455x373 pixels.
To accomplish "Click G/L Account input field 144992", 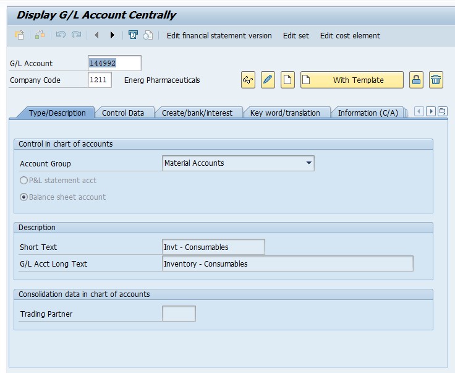I will pos(114,63).
